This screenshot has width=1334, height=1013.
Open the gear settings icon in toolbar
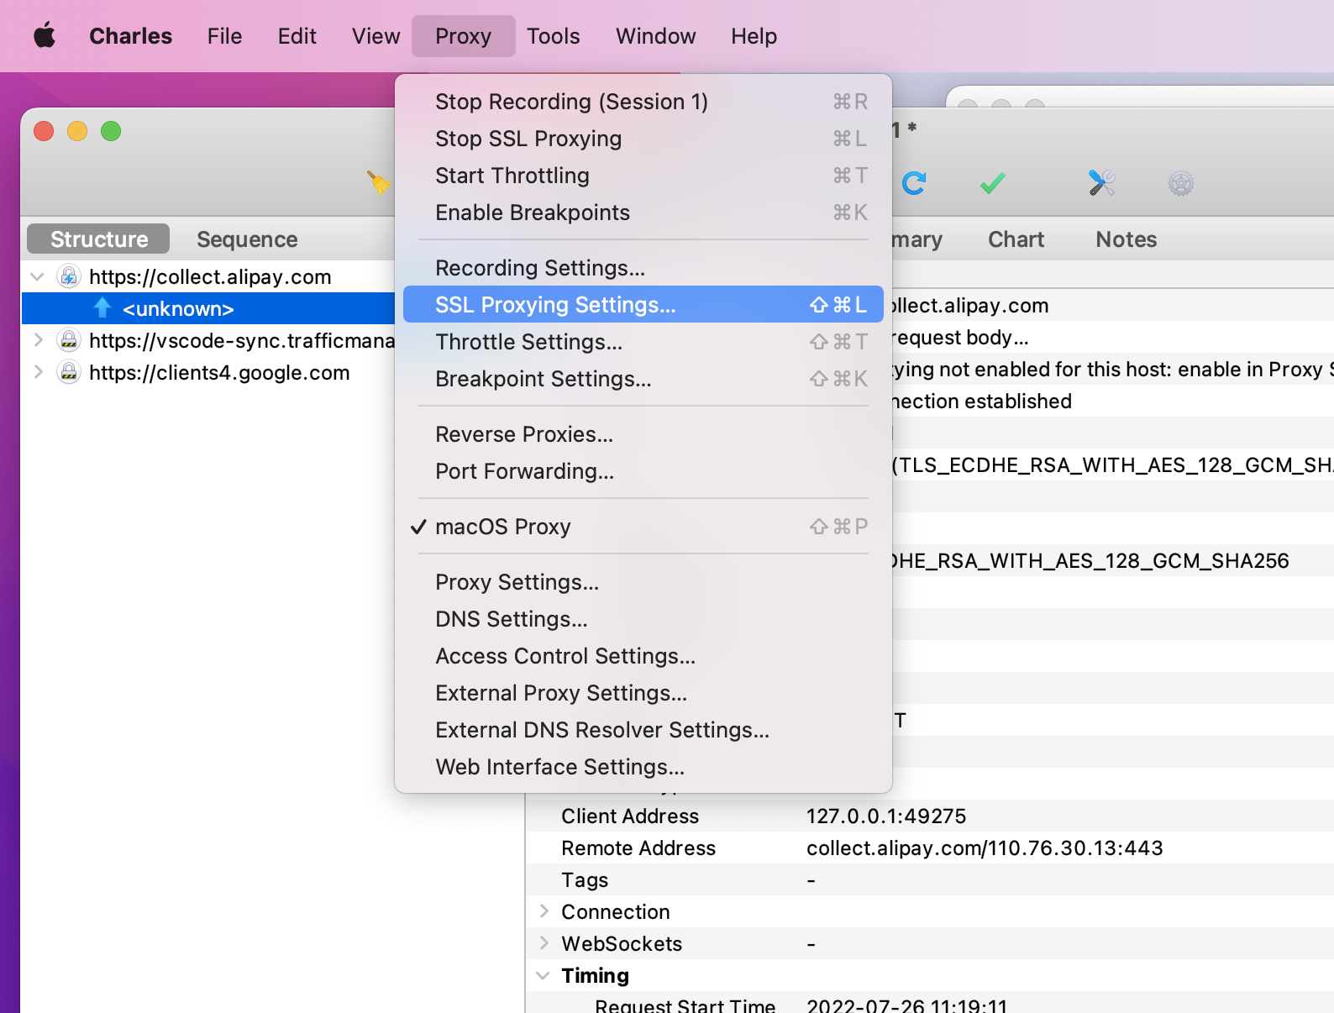(x=1181, y=183)
